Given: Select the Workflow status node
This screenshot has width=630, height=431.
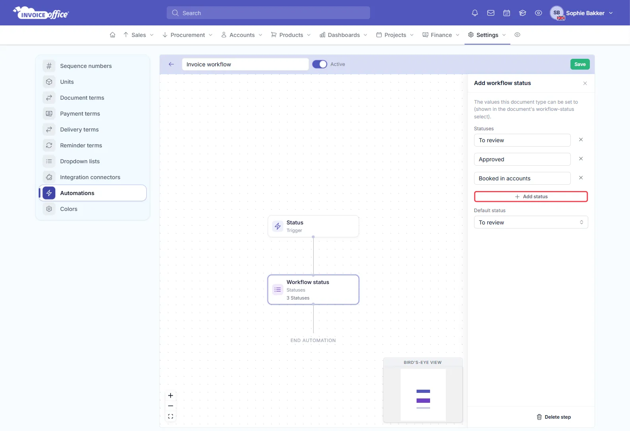Looking at the screenshot, I should (313, 290).
